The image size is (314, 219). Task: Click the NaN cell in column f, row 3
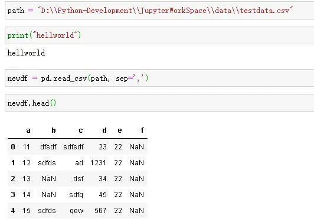coord(136,195)
